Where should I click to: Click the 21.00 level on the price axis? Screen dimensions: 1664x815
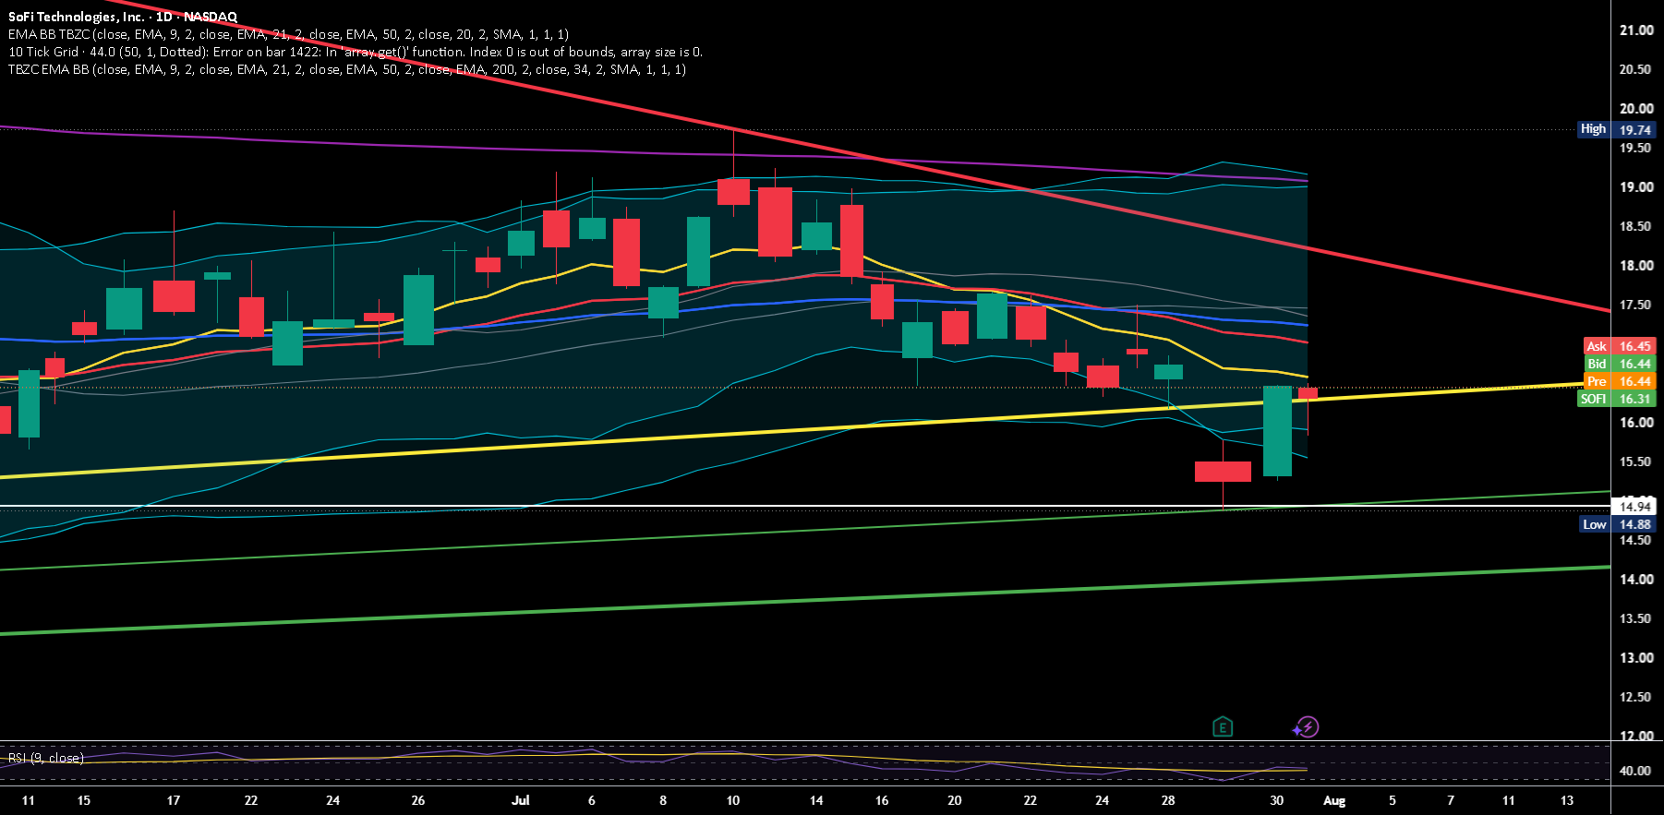1636,30
